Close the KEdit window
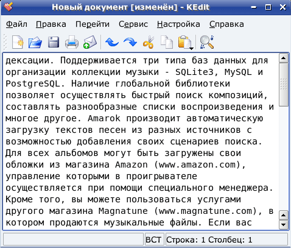 point(282,7)
